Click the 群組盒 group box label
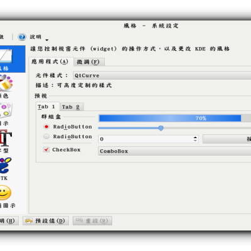251x251 pixels. 51,117
